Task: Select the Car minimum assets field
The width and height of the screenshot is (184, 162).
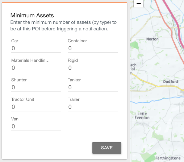Action: [x=36, y=48]
